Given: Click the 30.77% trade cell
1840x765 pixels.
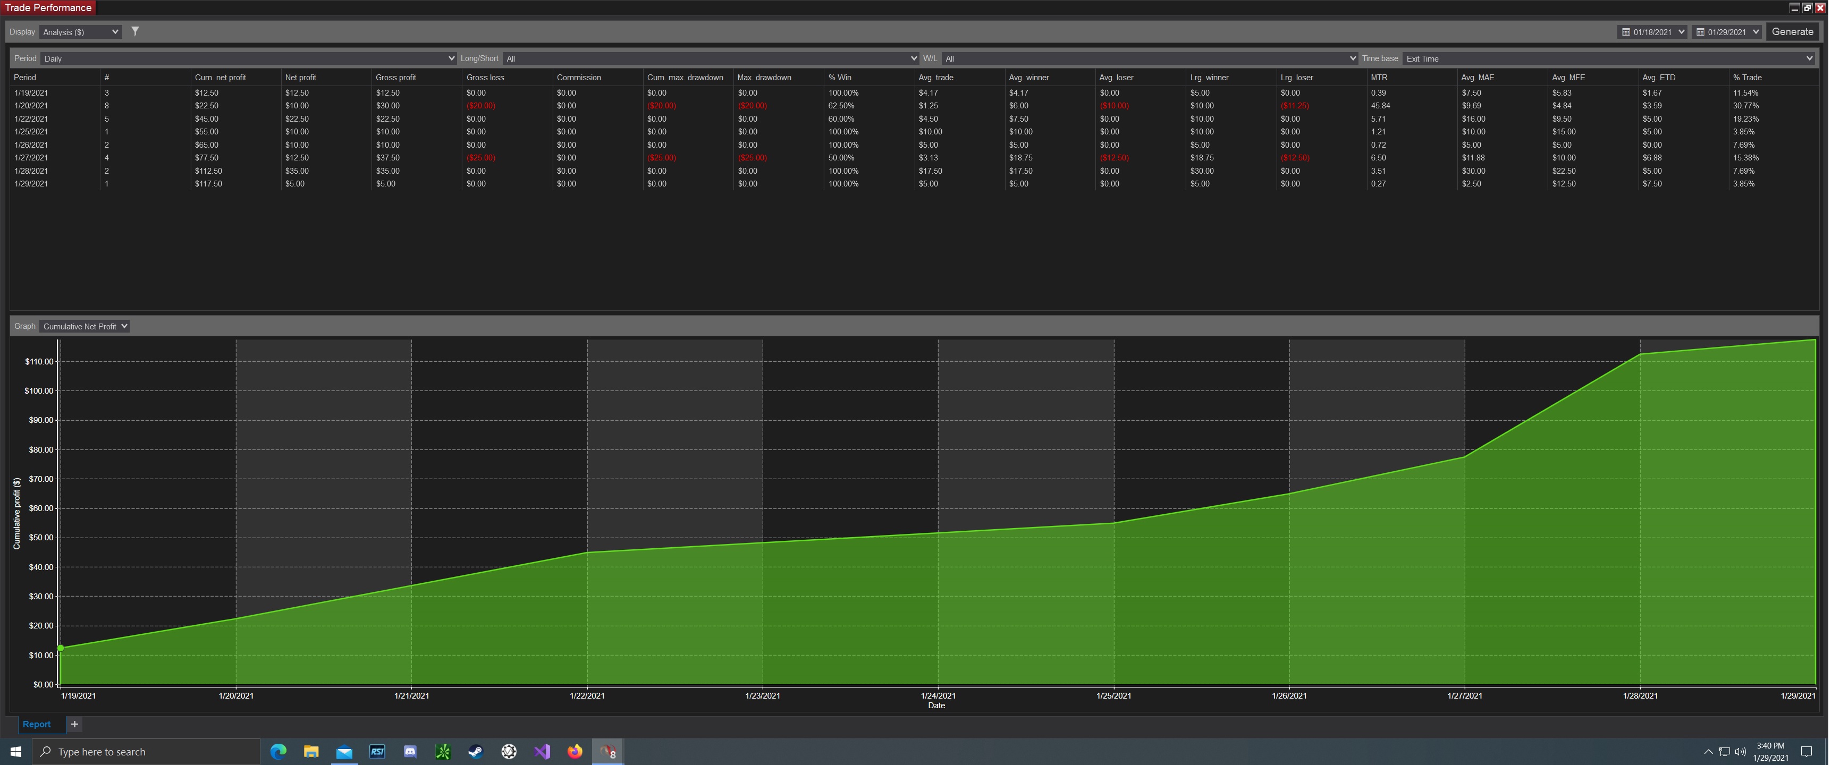Looking at the screenshot, I should point(1746,106).
